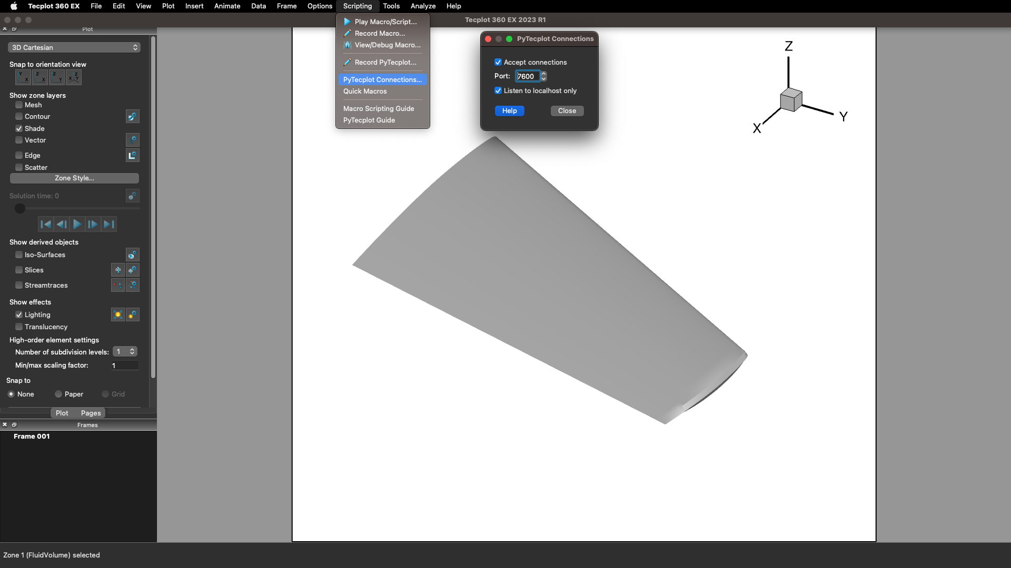This screenshot has width=1011, height=568.
Task: Click the light source position icon
Action: tap(118, 315)
